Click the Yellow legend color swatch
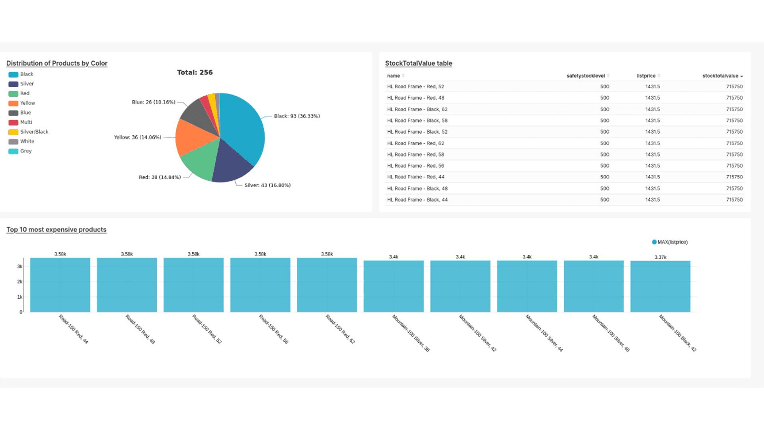The height and width of the screenshot is (430, 764). [14, 103]
